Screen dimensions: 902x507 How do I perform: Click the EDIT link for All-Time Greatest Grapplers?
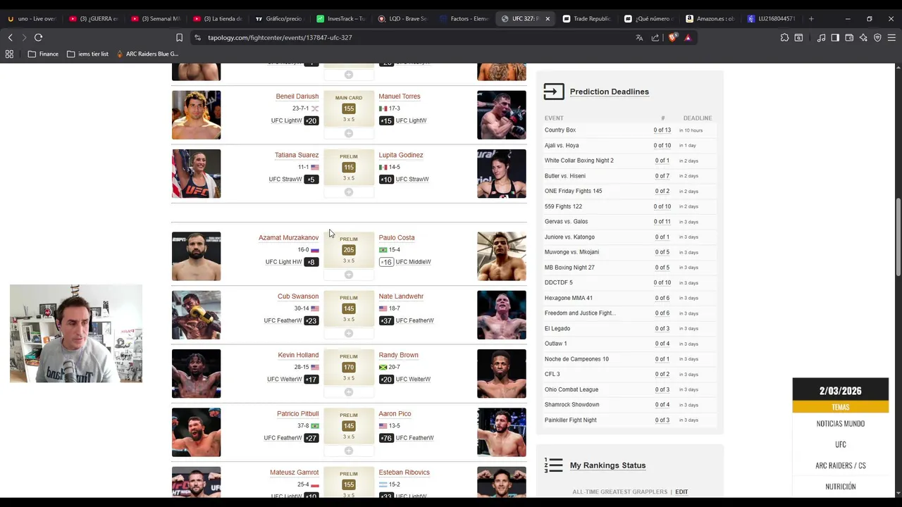pyautogui.click(x=681, y=492)
